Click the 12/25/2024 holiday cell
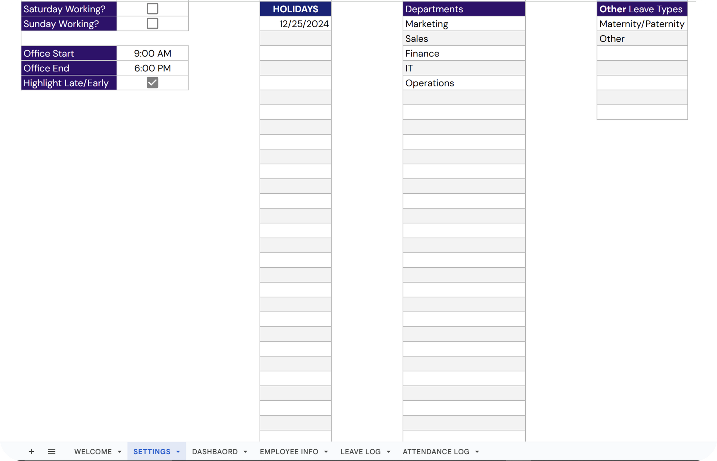Viewport: 717px width, 461px height. click(296, 24)
